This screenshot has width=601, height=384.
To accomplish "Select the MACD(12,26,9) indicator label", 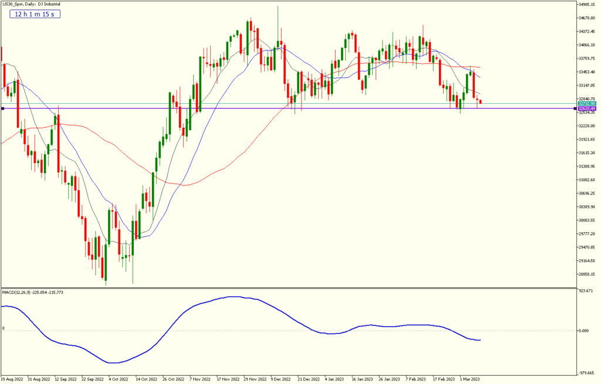I will [x=32, y=292].
